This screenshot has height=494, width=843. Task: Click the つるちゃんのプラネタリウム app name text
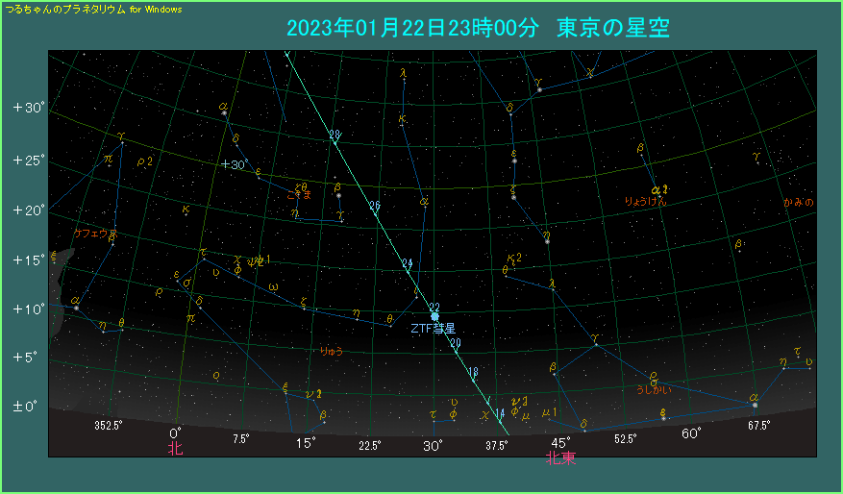point(64,8)
